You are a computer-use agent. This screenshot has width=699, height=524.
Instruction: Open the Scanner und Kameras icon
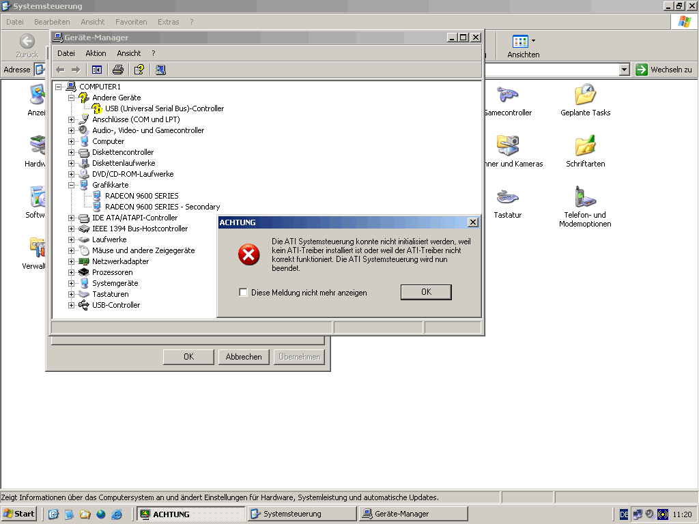(x=507, y=145)
